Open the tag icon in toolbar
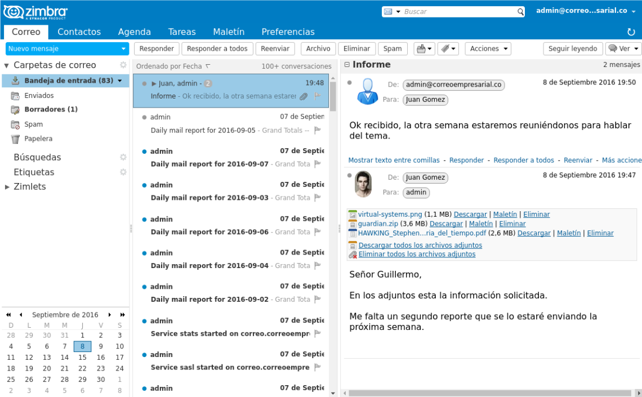642x397 pixels. [449, 49]
